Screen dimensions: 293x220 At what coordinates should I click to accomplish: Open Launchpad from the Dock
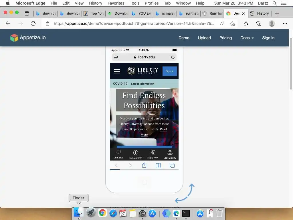coord(91,213)
